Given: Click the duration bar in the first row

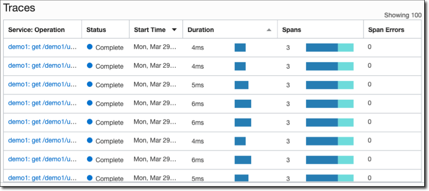Looking at the screenshot, I should (240, 48).
